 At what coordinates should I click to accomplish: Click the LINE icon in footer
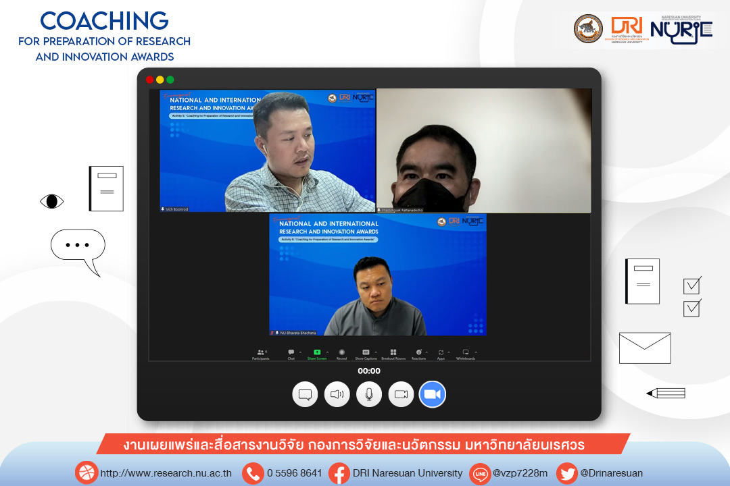[481, 473]
